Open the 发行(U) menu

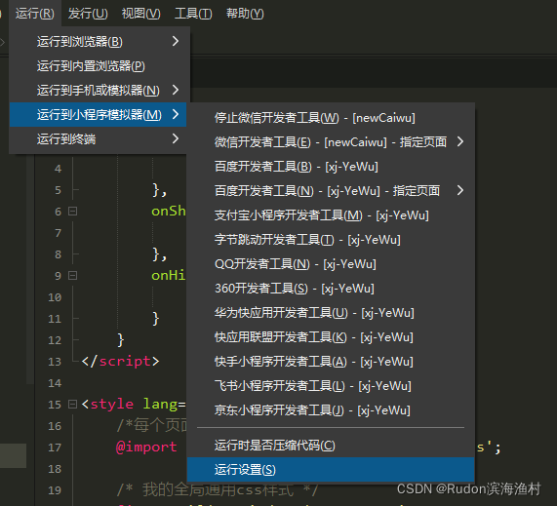88,14
